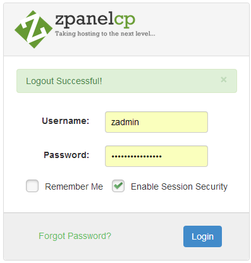The height and width of the screenshot is (263, 251).
Task: Click the 'Remember Me' label text
Action: coord(74,187)
